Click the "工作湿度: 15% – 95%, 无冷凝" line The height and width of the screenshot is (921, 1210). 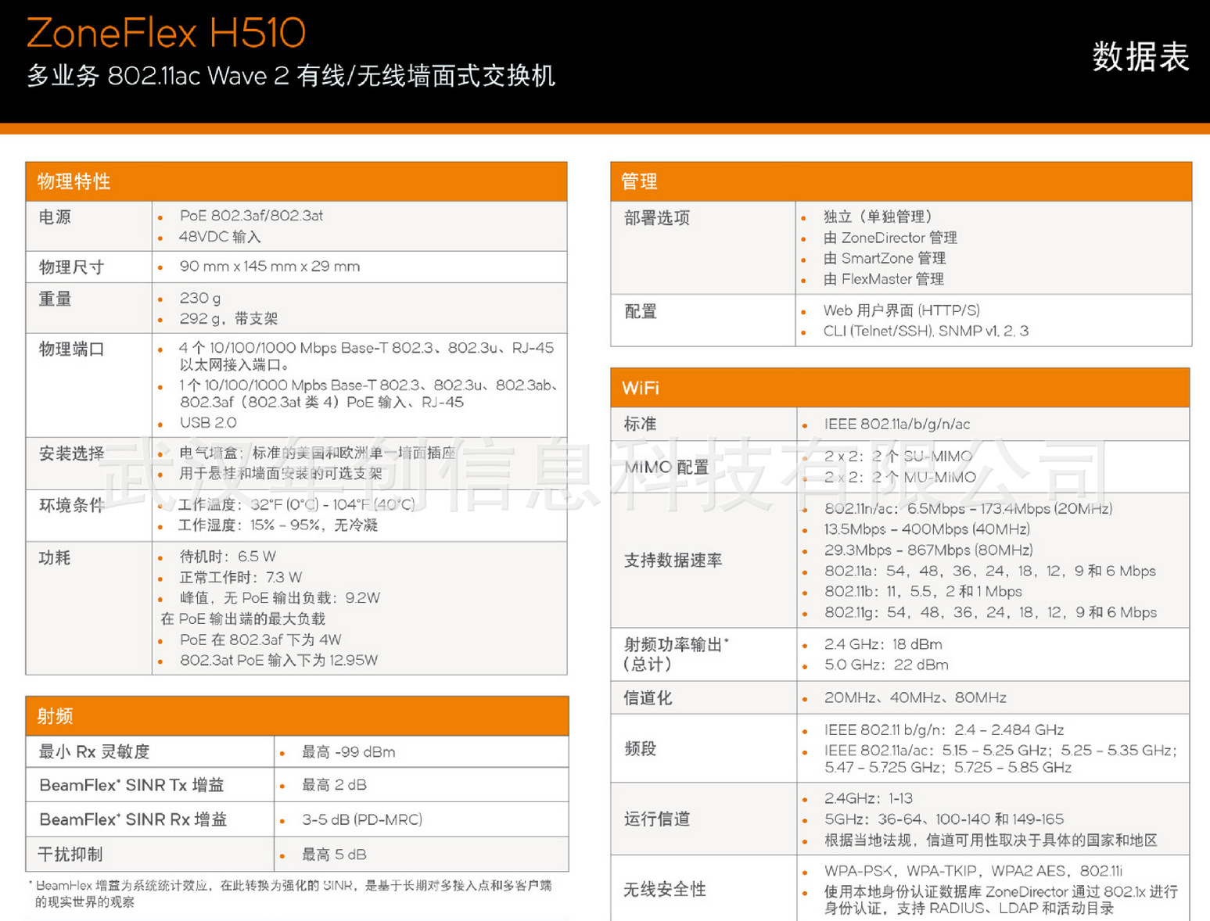(278, 525)
